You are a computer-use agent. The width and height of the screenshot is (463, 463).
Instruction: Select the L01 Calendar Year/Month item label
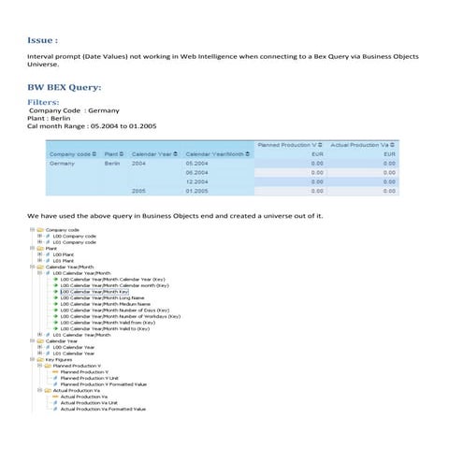[x=81, y=335]
